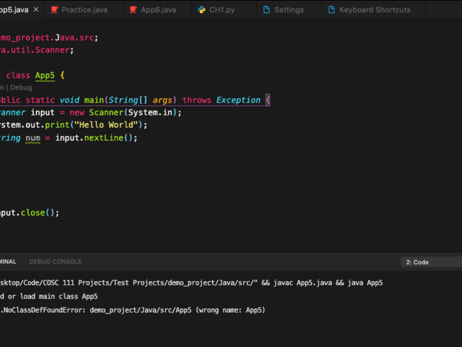Viewport: 462px width, 347px height.
Task: Click 'javac App5.java' in terminal command
Action: coord(302,283)
